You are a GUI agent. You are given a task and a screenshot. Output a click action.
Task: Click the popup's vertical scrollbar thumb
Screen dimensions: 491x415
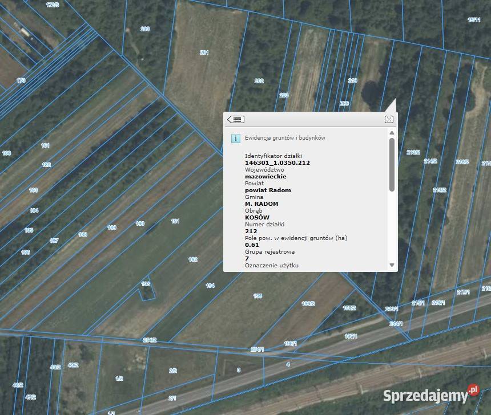coord(392,164)
